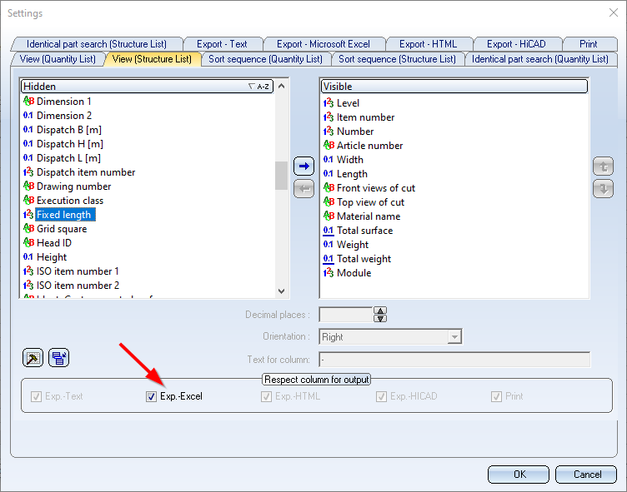This screenshot has height=492, width=627.
Task: Move the selected visible attribute down
Action: coord(603,188)
